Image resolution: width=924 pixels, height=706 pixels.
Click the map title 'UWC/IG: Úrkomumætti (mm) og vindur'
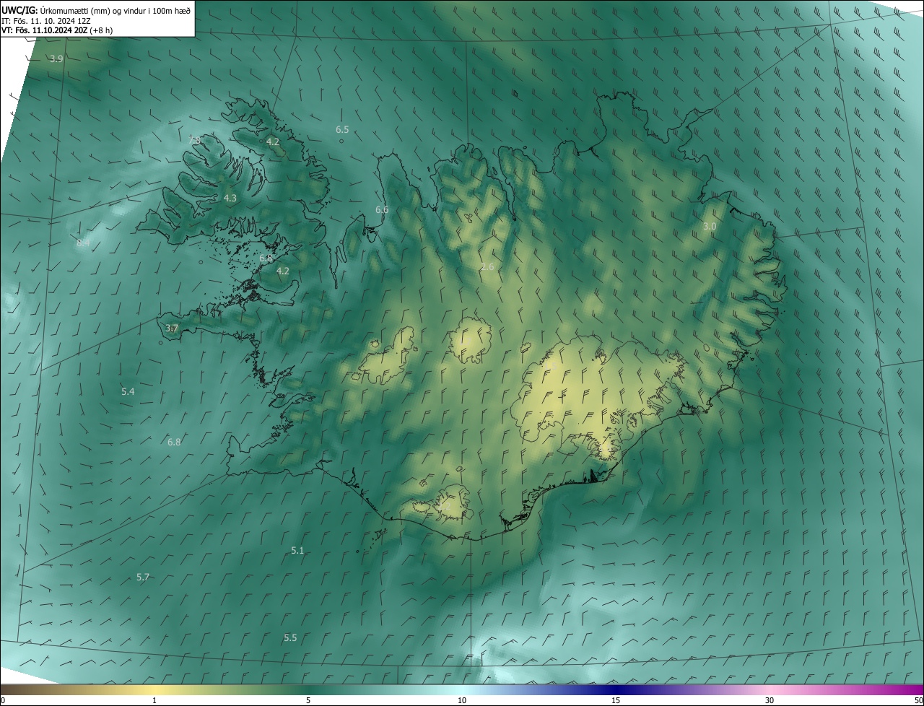96,10
